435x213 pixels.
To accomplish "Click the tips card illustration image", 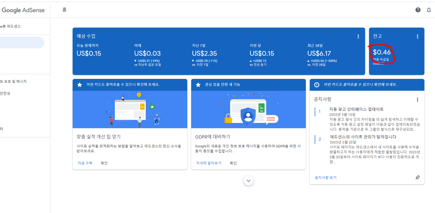I will (130, 109).
